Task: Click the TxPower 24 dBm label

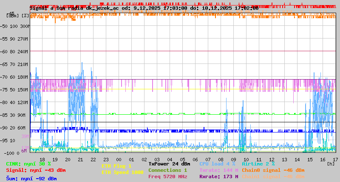Action: click(x=169, y=164)
